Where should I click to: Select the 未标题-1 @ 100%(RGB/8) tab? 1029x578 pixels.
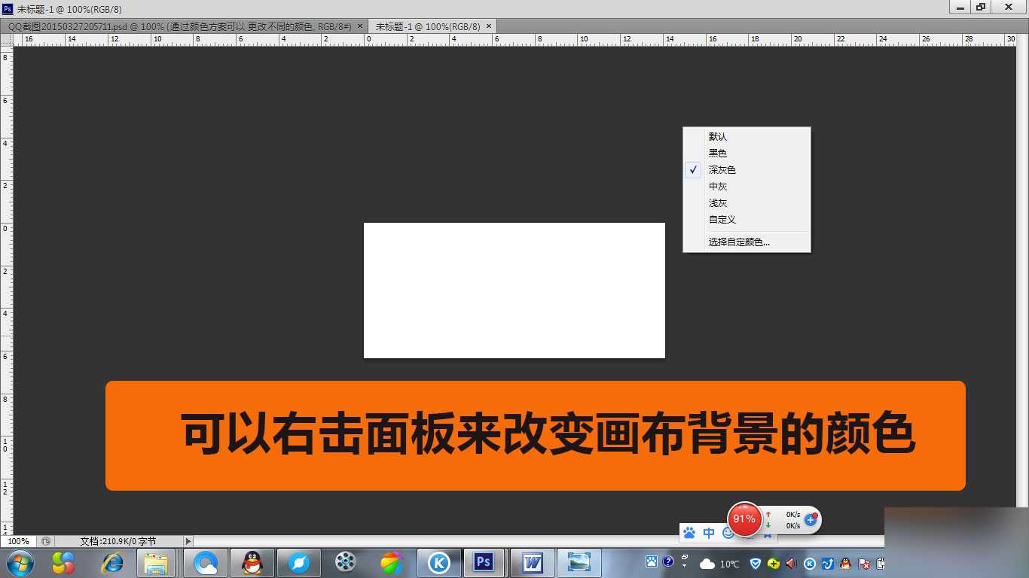coord(433,26)
